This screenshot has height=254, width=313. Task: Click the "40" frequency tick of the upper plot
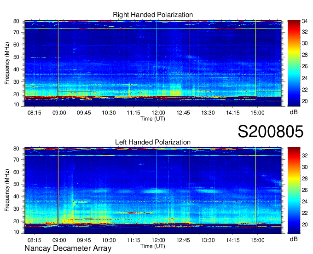(16, 69)
